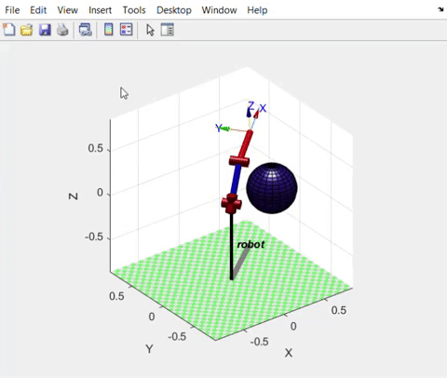447x378 pixels.
Task: Click the red cross-shaped joint on the robot
Action: (x=231, y=203)
